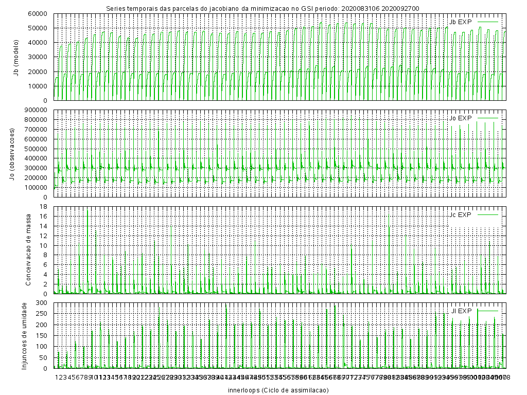
Task: Select the 'Jc EXP' legend text
Action: coord(460,214)
